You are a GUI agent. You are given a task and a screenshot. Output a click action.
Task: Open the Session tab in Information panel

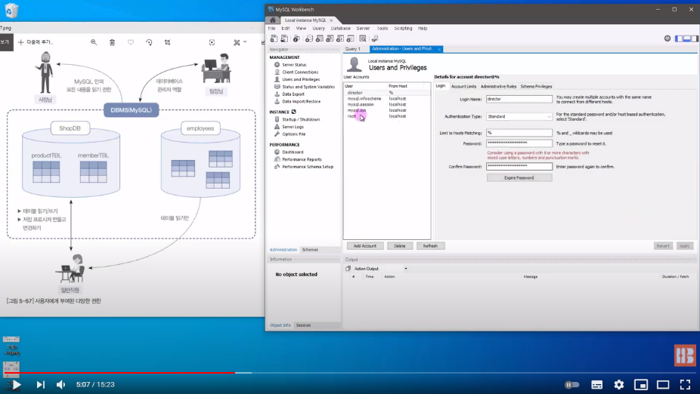(x=303, y=325)
